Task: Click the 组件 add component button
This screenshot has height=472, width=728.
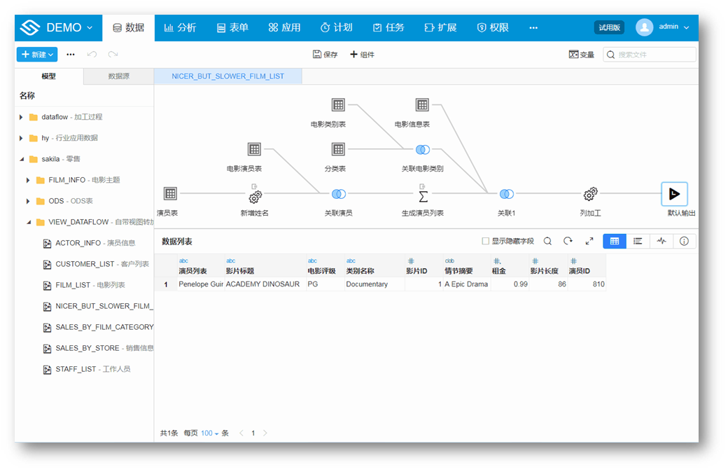Action: (362, 55)
